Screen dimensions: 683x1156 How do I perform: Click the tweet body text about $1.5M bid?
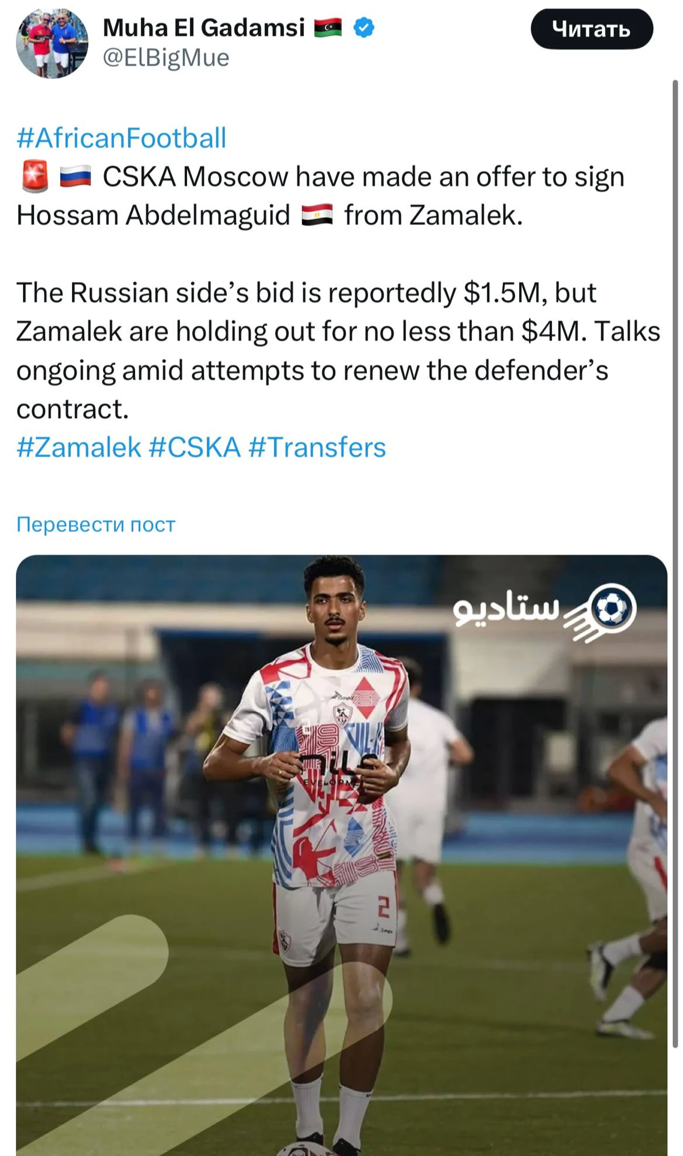[338, 351]
